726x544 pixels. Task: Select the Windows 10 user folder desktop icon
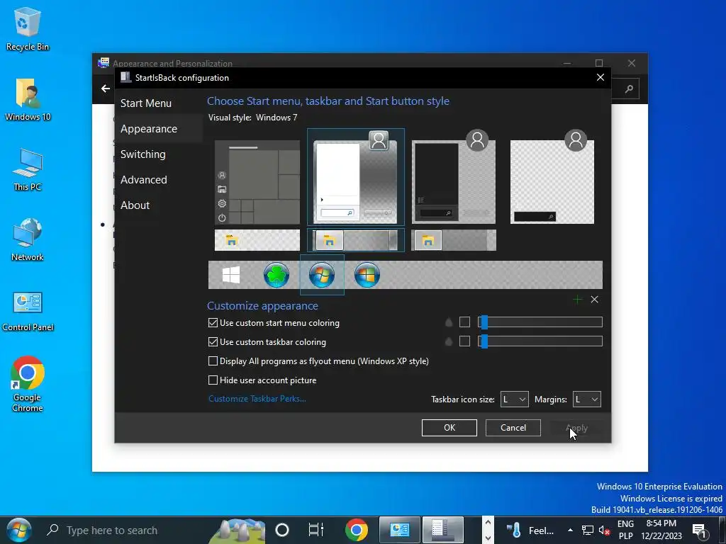click(28, 99)
